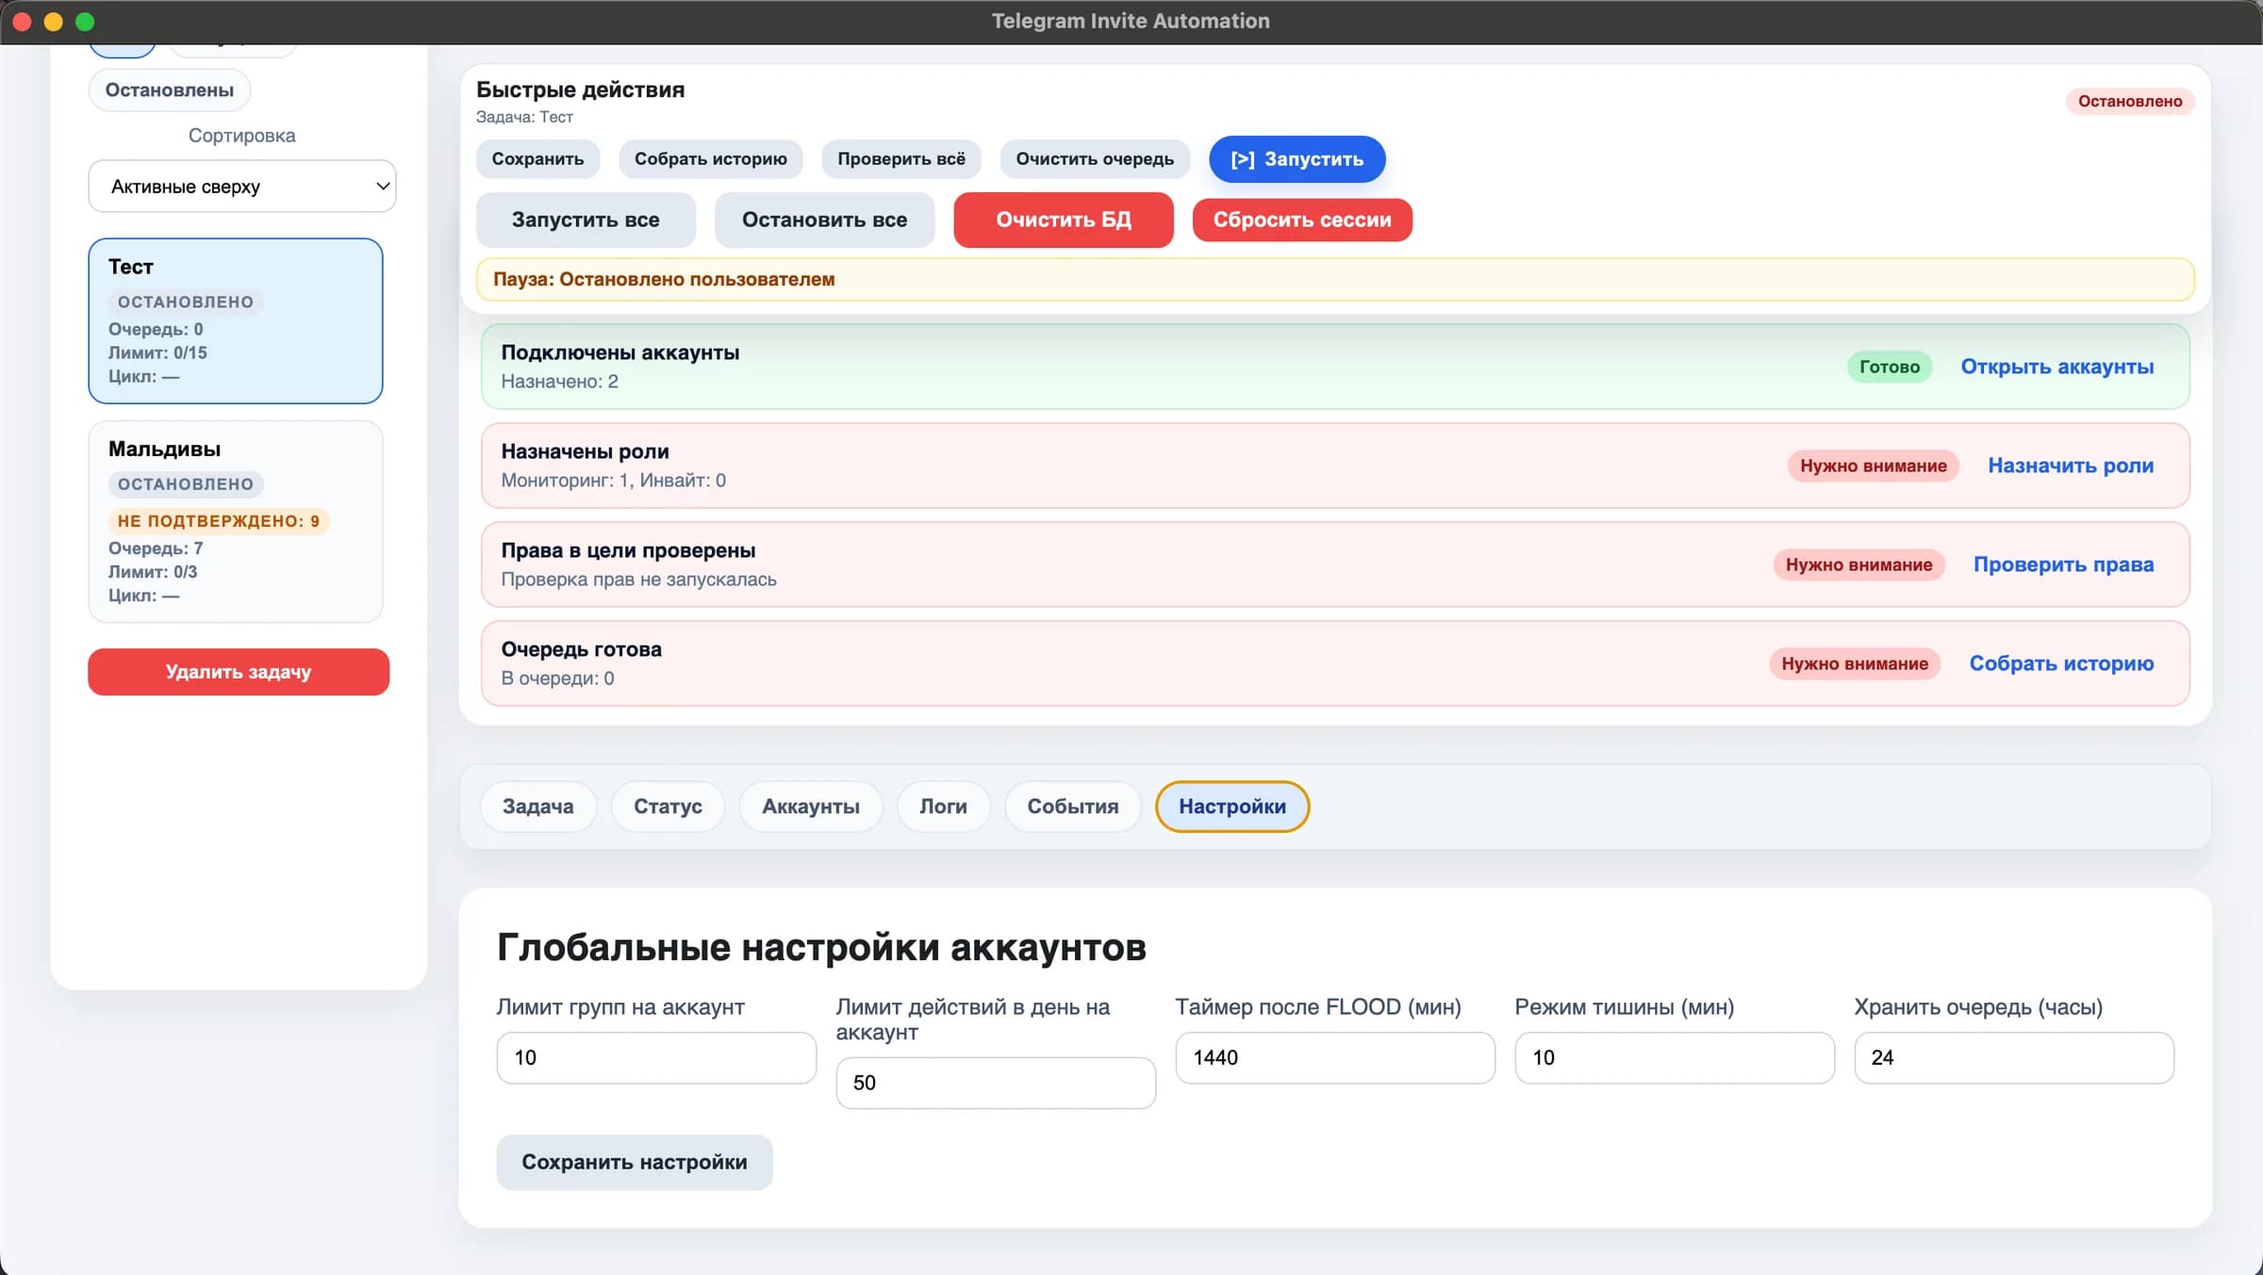
Task: Click the Пауза: Остановлено пользователем notice
Action: tap(1335, 279)
